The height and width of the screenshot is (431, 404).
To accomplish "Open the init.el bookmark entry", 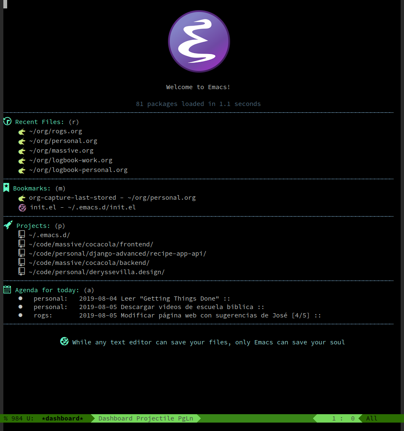I will (83, 207).
